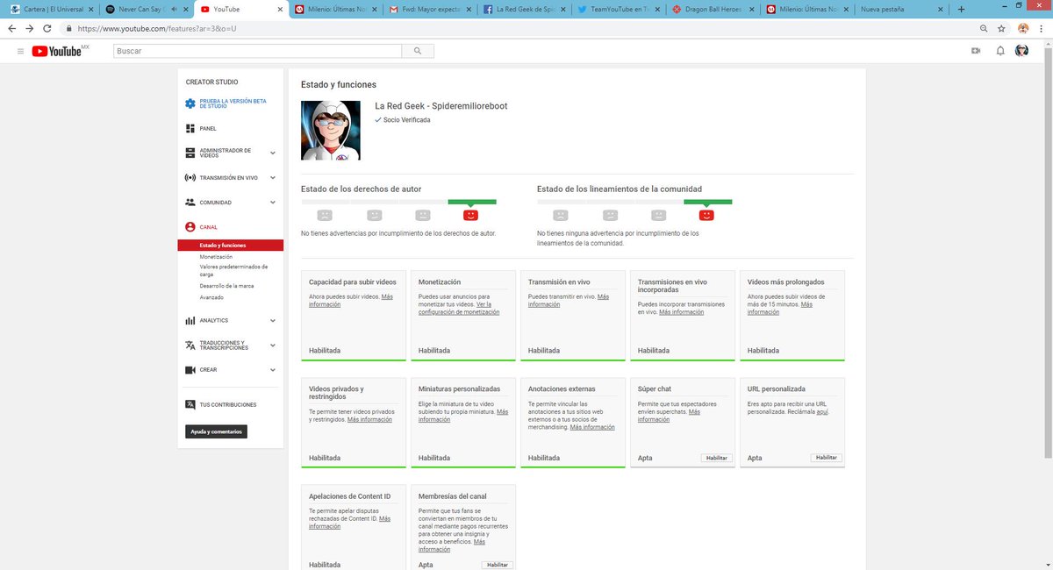Open Más información under Apelaciones de Content ID
Viewport: 1053px width, 570px height.
click(x=349, y=523)
